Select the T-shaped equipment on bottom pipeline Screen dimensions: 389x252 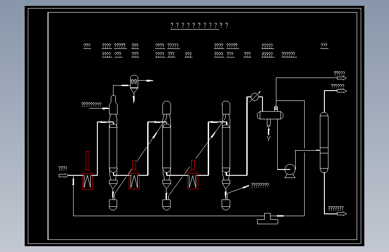pyautogui.click(x=267, y=218)
